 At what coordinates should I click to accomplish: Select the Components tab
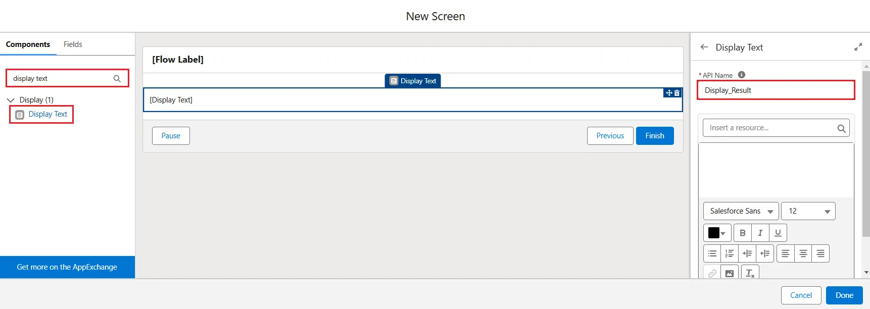(x=28, y=44)
